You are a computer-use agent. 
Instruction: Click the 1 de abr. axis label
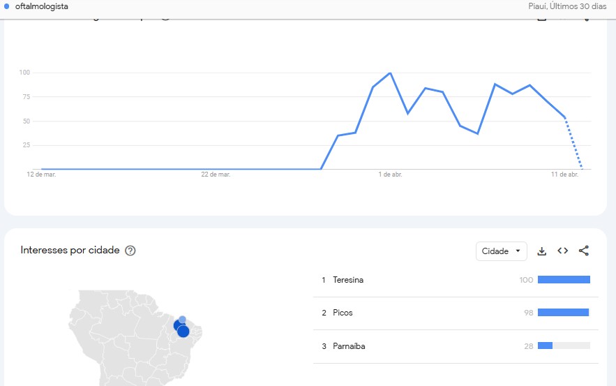390,175
